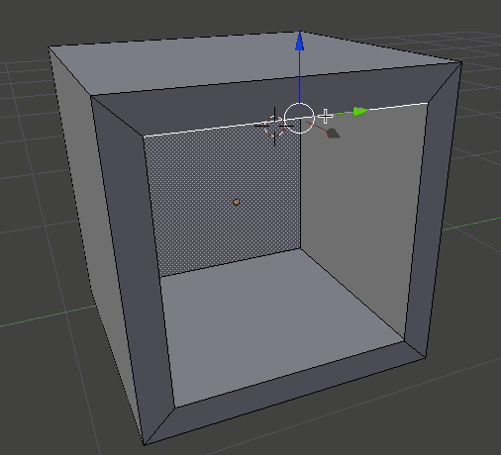Click the 3D cursor crosshair
The image size is (501, 455).
pyautogui.click(x=274, y=126)
